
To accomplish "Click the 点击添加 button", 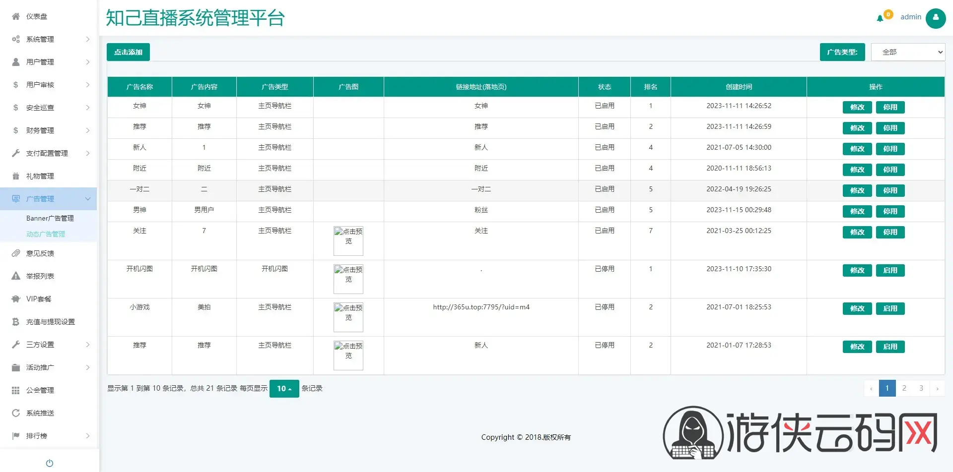I will [128, 52].
